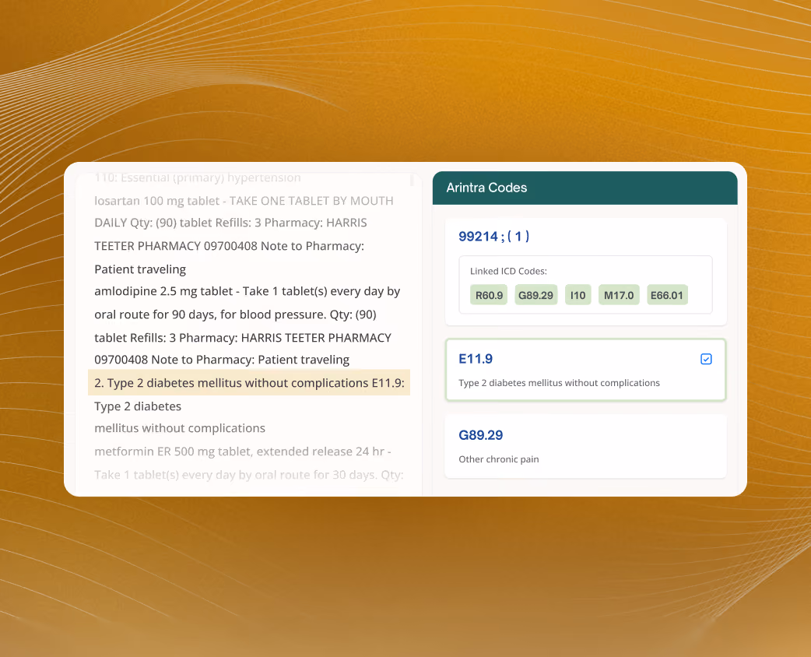Viewport: 811px width, 657px height.
Task: Click the note panel scrollbar thumb
Action: [412, 180]
